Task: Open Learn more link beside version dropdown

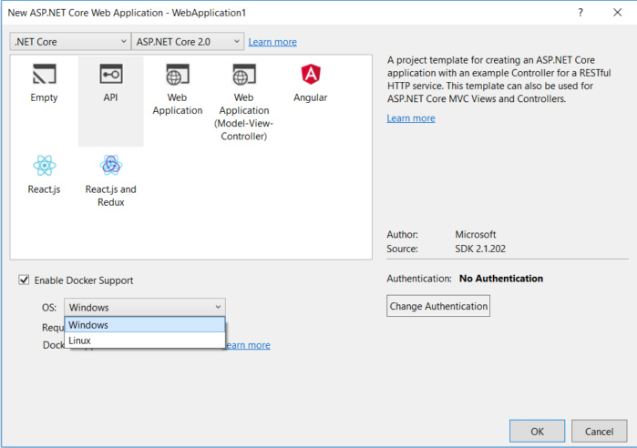Action: tap(272, 42)
